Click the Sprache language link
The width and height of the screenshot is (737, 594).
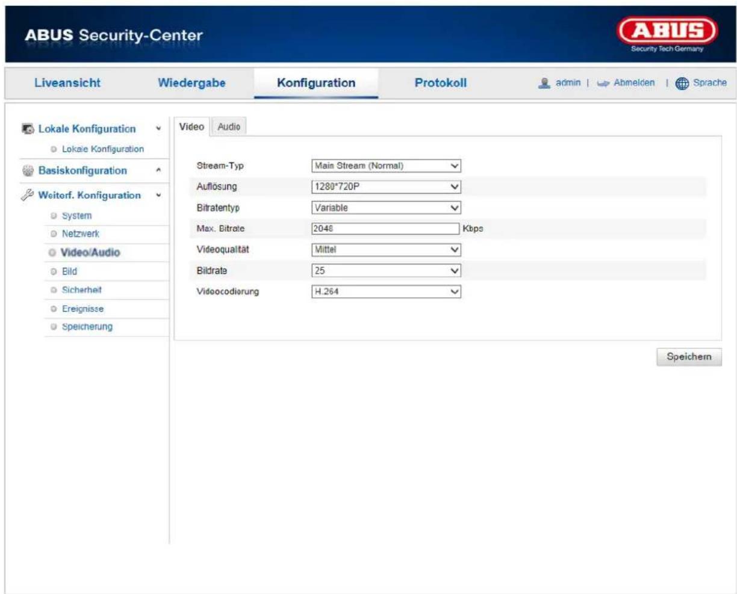click(709, 83)
